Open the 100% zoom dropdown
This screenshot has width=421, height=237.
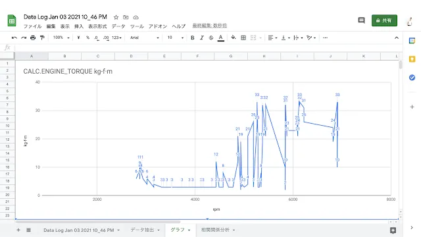coord(61,38)
